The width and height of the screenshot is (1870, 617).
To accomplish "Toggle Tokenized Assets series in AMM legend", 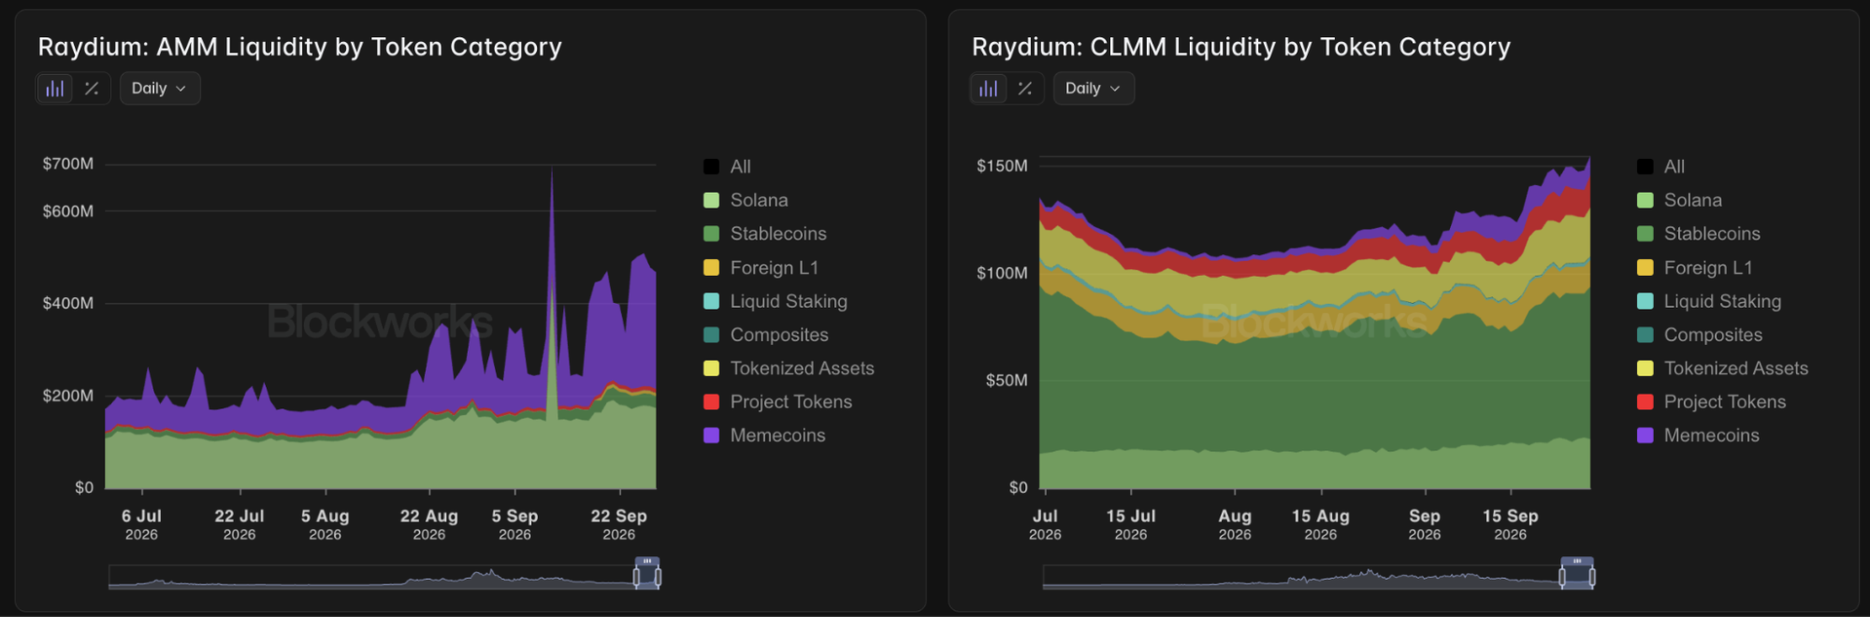I will 790,368.
